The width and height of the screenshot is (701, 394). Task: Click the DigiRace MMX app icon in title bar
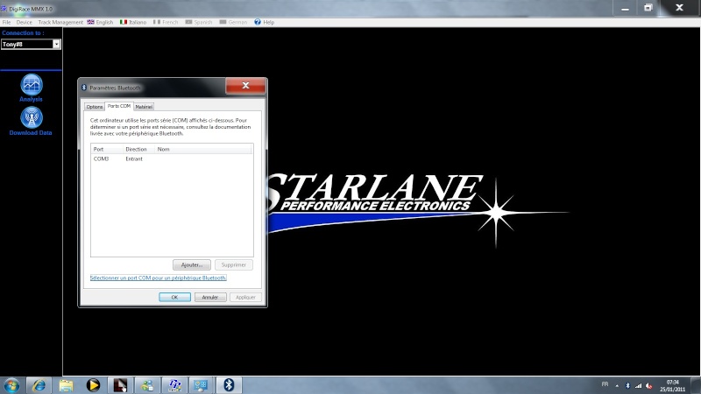(4, 9)
